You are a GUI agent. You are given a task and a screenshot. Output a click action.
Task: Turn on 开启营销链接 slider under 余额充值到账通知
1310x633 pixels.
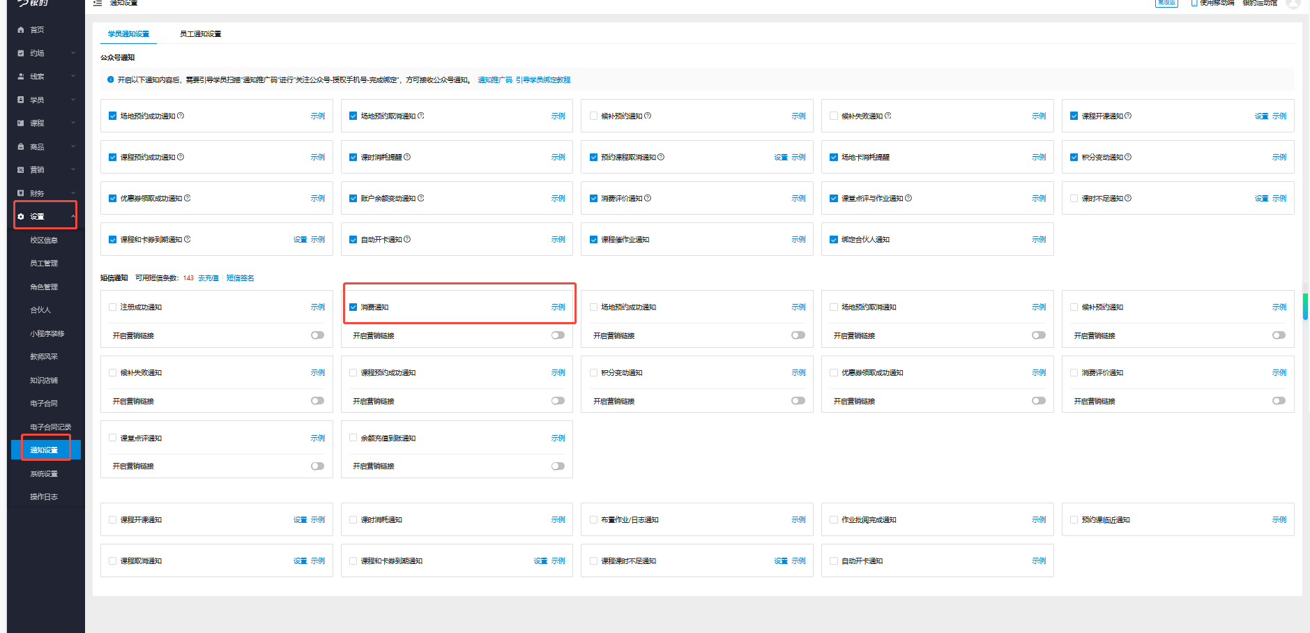[558, 466]
